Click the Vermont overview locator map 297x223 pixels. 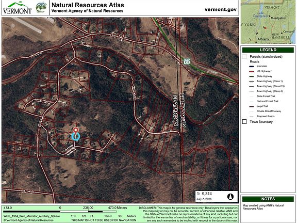click(268, 22)
